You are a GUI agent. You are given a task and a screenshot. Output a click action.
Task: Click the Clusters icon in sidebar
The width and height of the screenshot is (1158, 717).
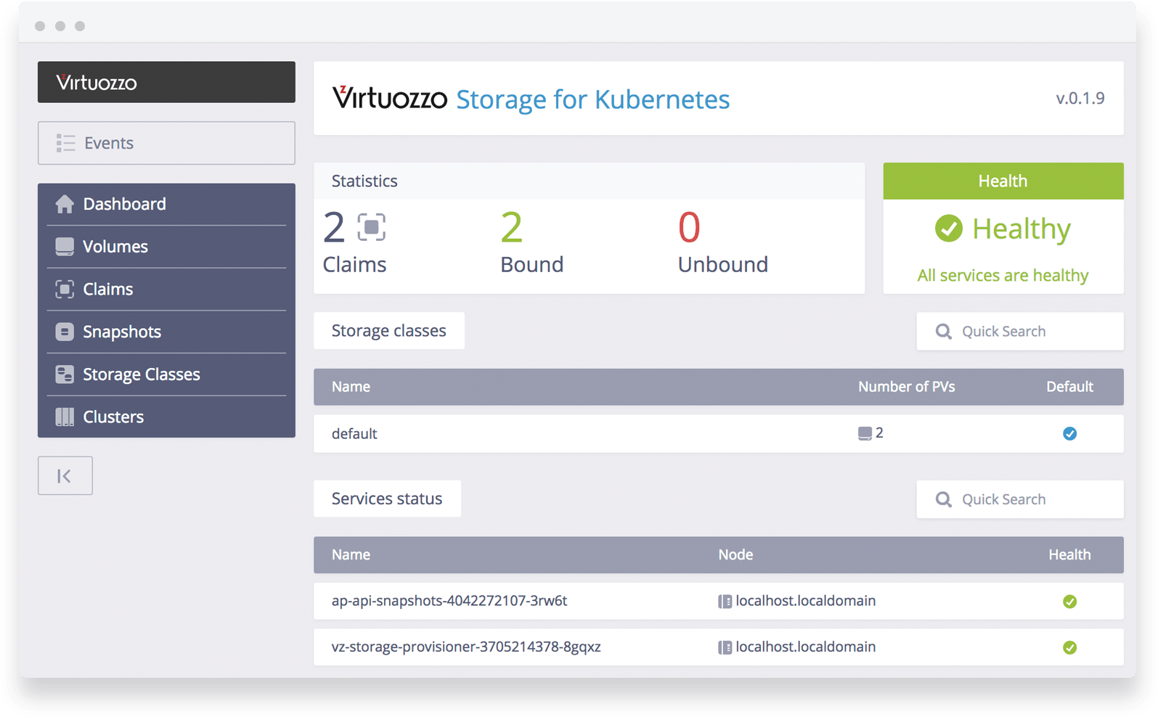click(65, 417)
